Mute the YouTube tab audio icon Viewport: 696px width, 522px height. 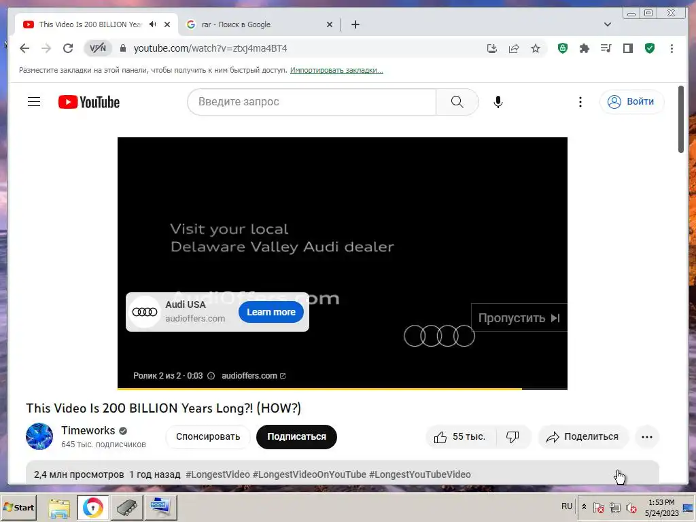point(153,24)
